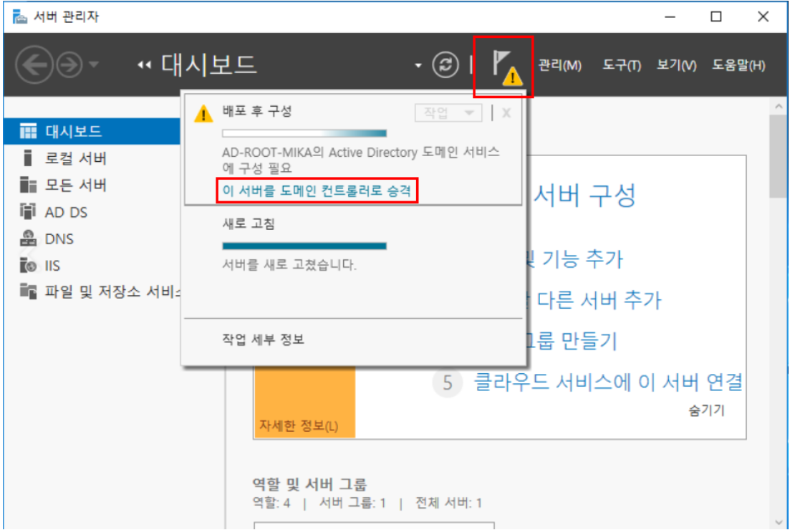Click the step 5 number circle
790x530 pixels.
(448, 383)
